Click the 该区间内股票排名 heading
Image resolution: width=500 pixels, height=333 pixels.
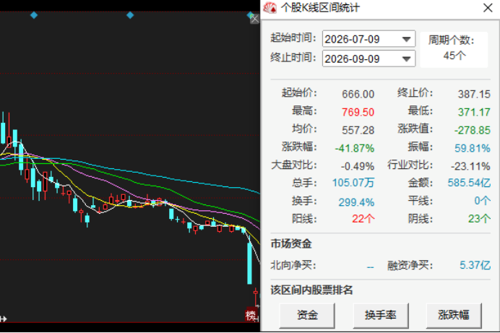311,290
